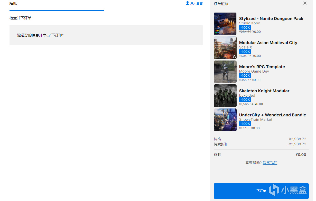Open the 联系我们 contact link
The height and width of the screenshot is (201, 316).
pyautogui.click(x=270, y=163)
